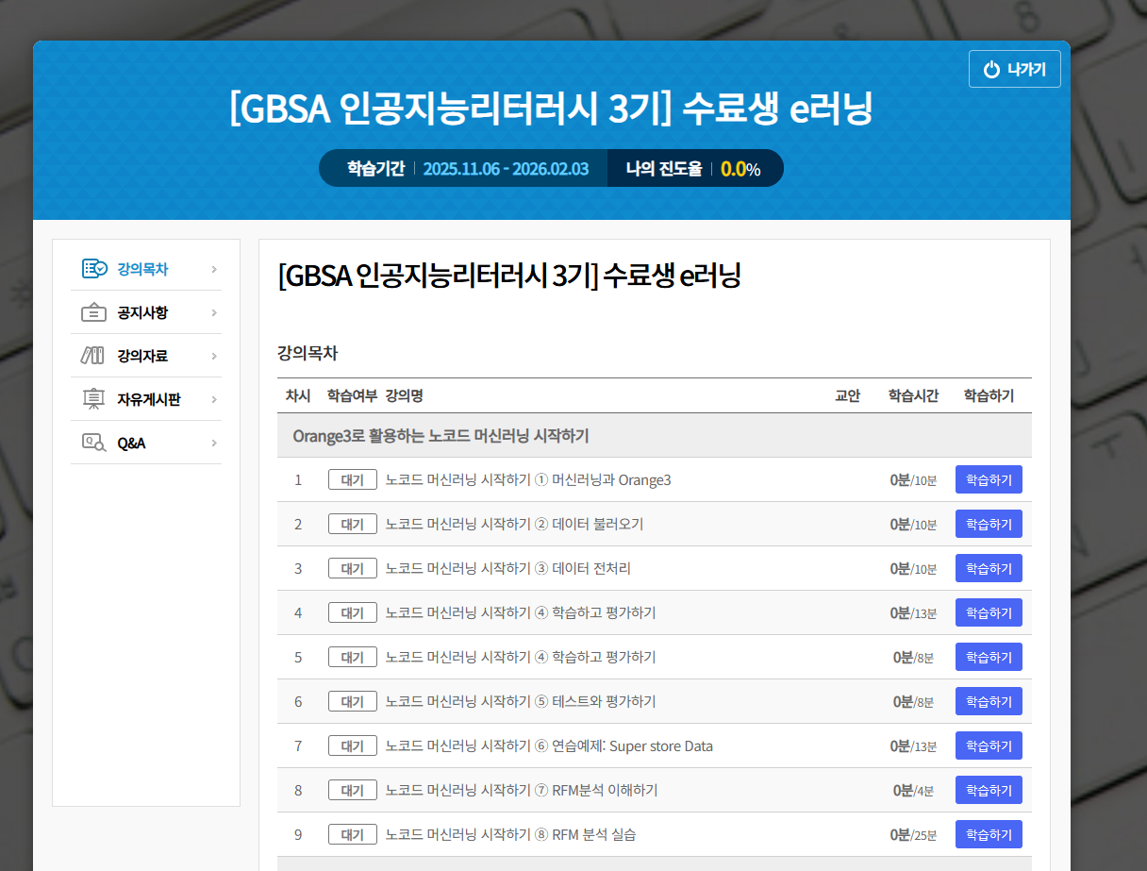Click the 대기 status badge of lesson 8
This screenshot has width=1147, height=871.
pyautogui.click(x=353, y=790)
